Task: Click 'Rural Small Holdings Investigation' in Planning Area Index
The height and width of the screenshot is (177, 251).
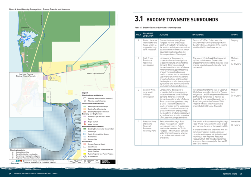Action: [28, 156]
